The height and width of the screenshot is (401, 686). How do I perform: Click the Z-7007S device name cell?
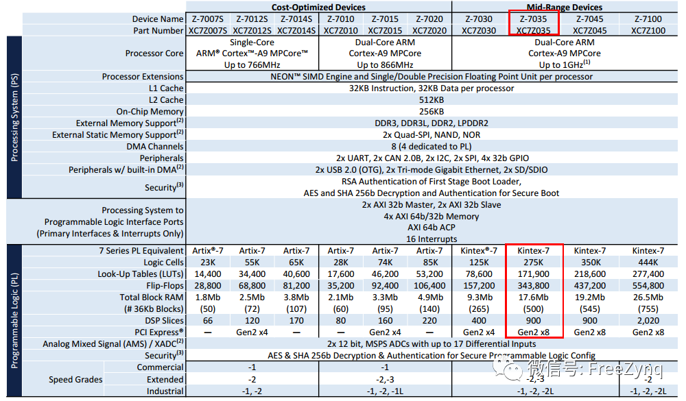[208, 19]
